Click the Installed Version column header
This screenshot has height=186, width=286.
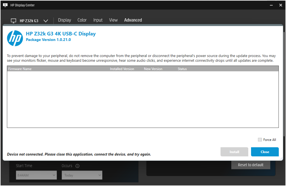coord(122,69)
